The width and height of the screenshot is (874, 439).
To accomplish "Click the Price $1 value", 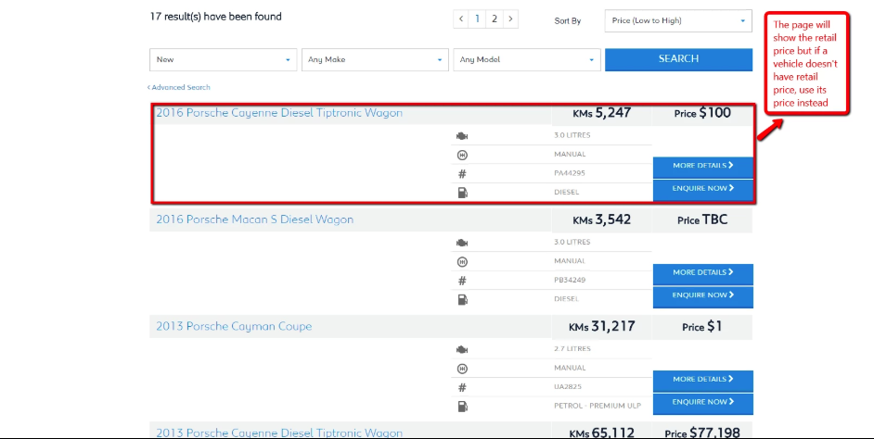I will tap(702, 327).
